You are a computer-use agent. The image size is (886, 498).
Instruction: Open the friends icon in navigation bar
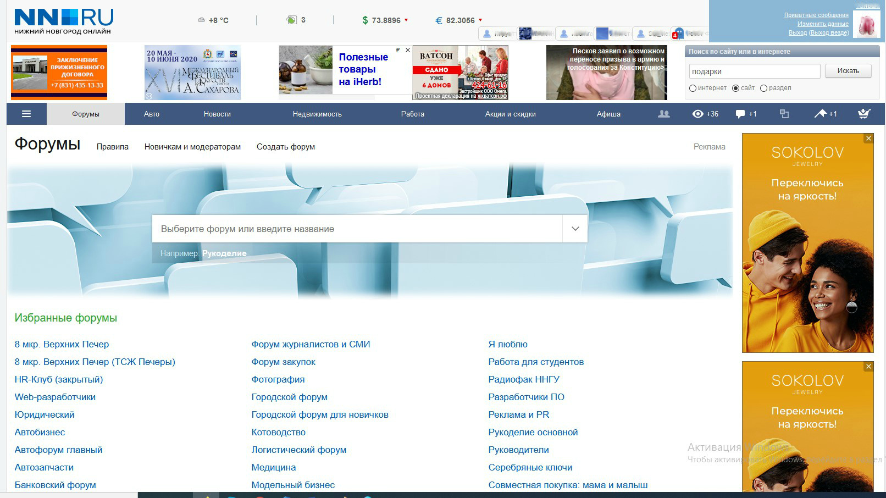pos(664,114)
